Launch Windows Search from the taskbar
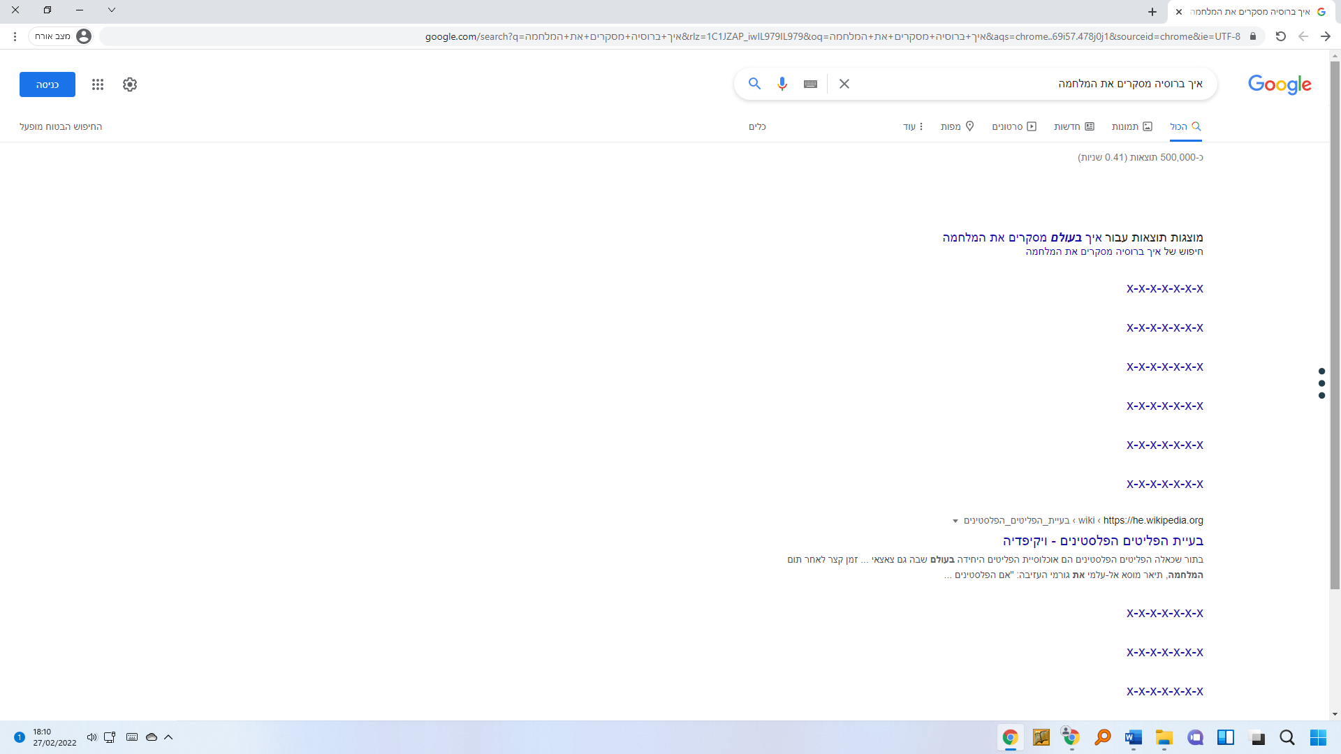Image resolution: width=1341 pixels, height=754 pixels. point(1287,737)
